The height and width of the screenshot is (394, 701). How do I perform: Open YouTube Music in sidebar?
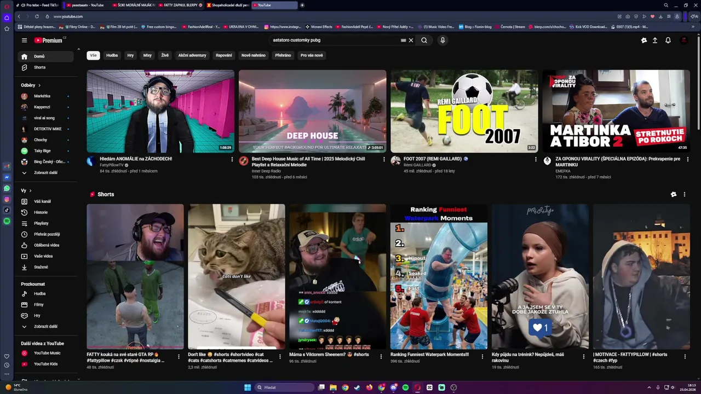tap(46, 353)
